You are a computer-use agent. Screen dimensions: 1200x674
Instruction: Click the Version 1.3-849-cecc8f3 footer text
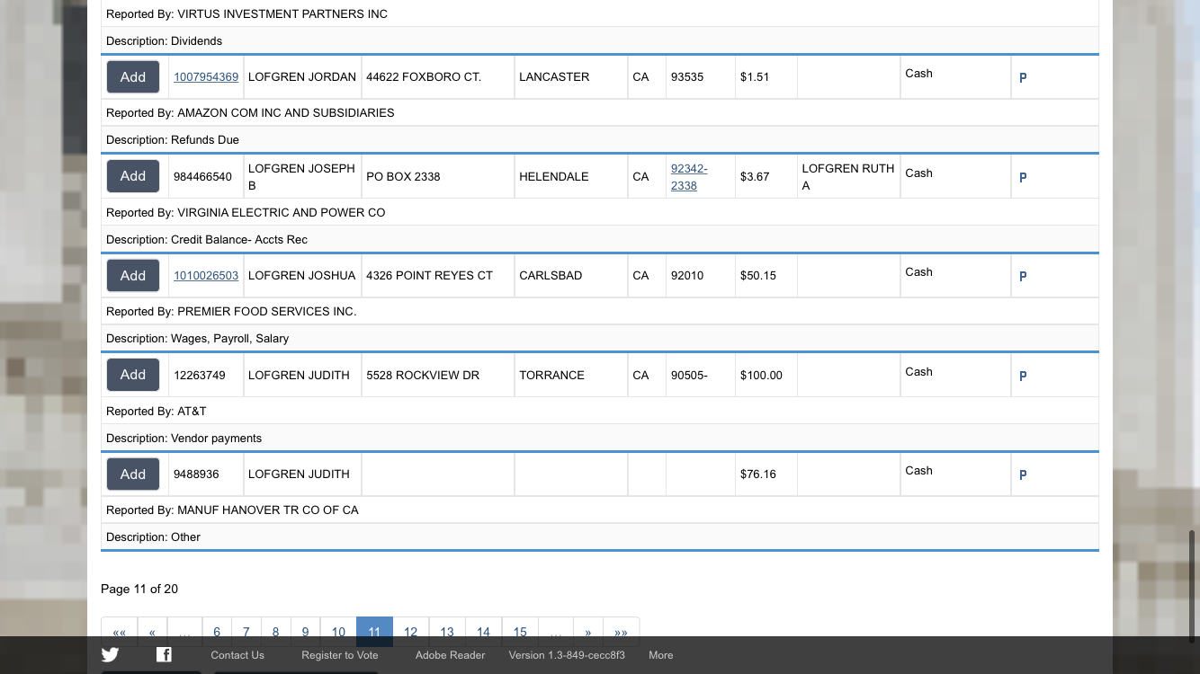coord(567,655)
